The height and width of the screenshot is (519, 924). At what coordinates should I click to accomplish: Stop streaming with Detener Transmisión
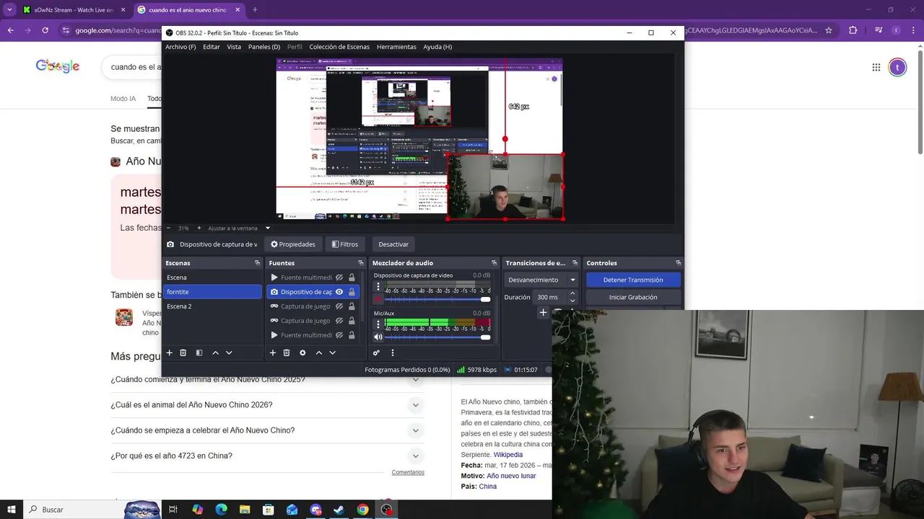(633, 280)
